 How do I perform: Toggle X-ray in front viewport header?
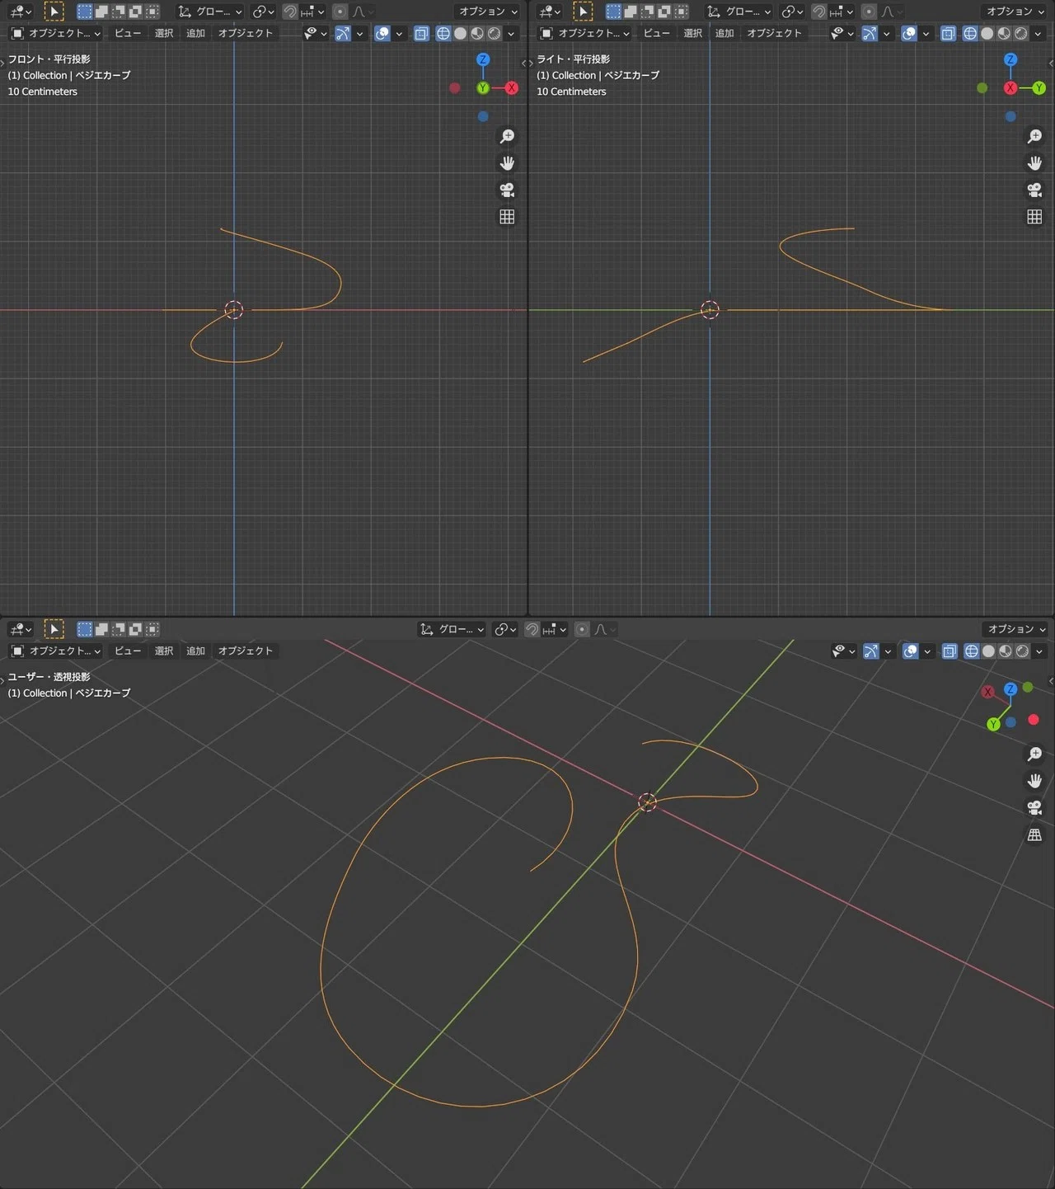[x=421, y=34]
